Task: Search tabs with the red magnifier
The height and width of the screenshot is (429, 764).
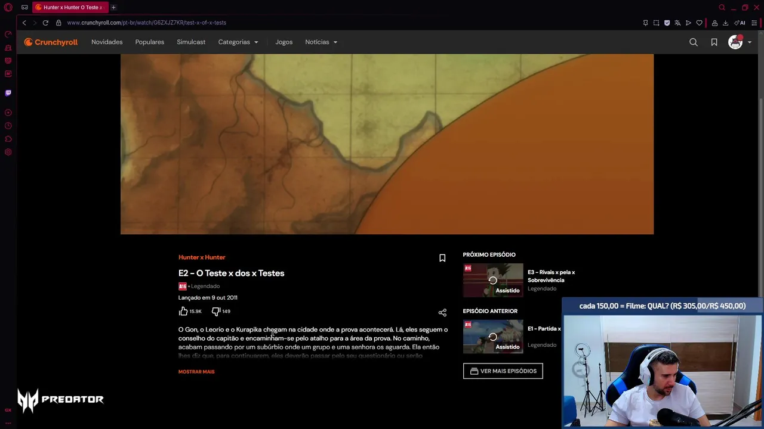Action: (722, 8)
